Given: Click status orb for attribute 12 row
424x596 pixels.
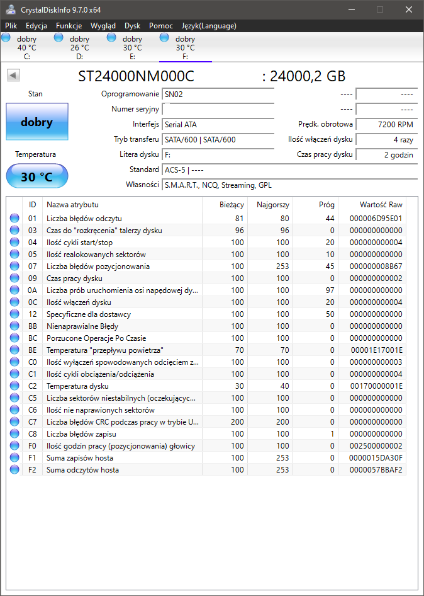Looking at the screenshot, I should pos(14,314).
